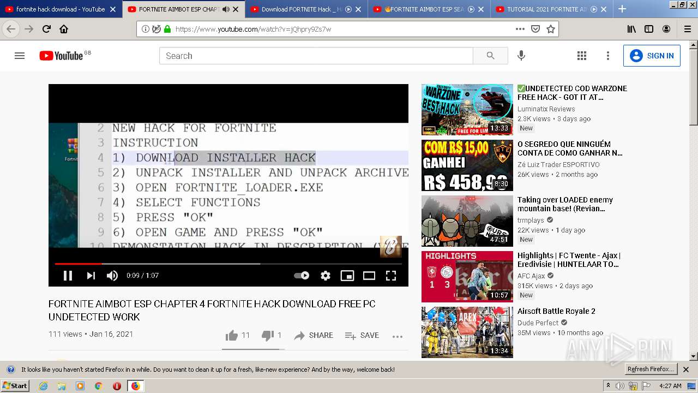Reload the current page
Image resolution: width=698 pixels, height=393 pixels.
[x=46, y=29]
